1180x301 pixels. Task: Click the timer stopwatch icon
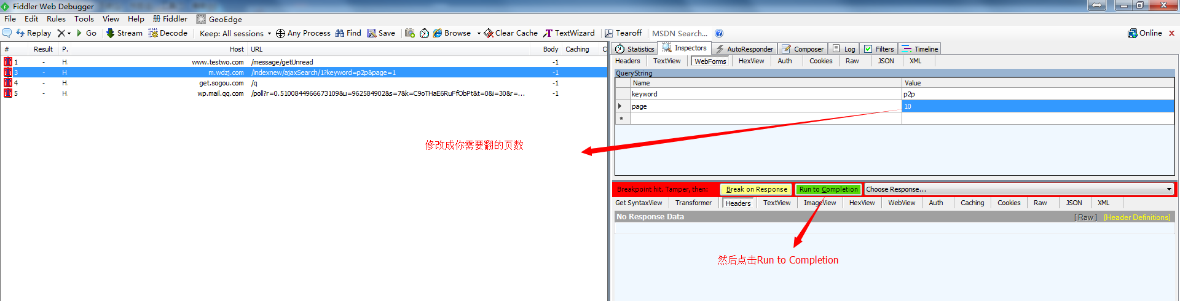424,33
